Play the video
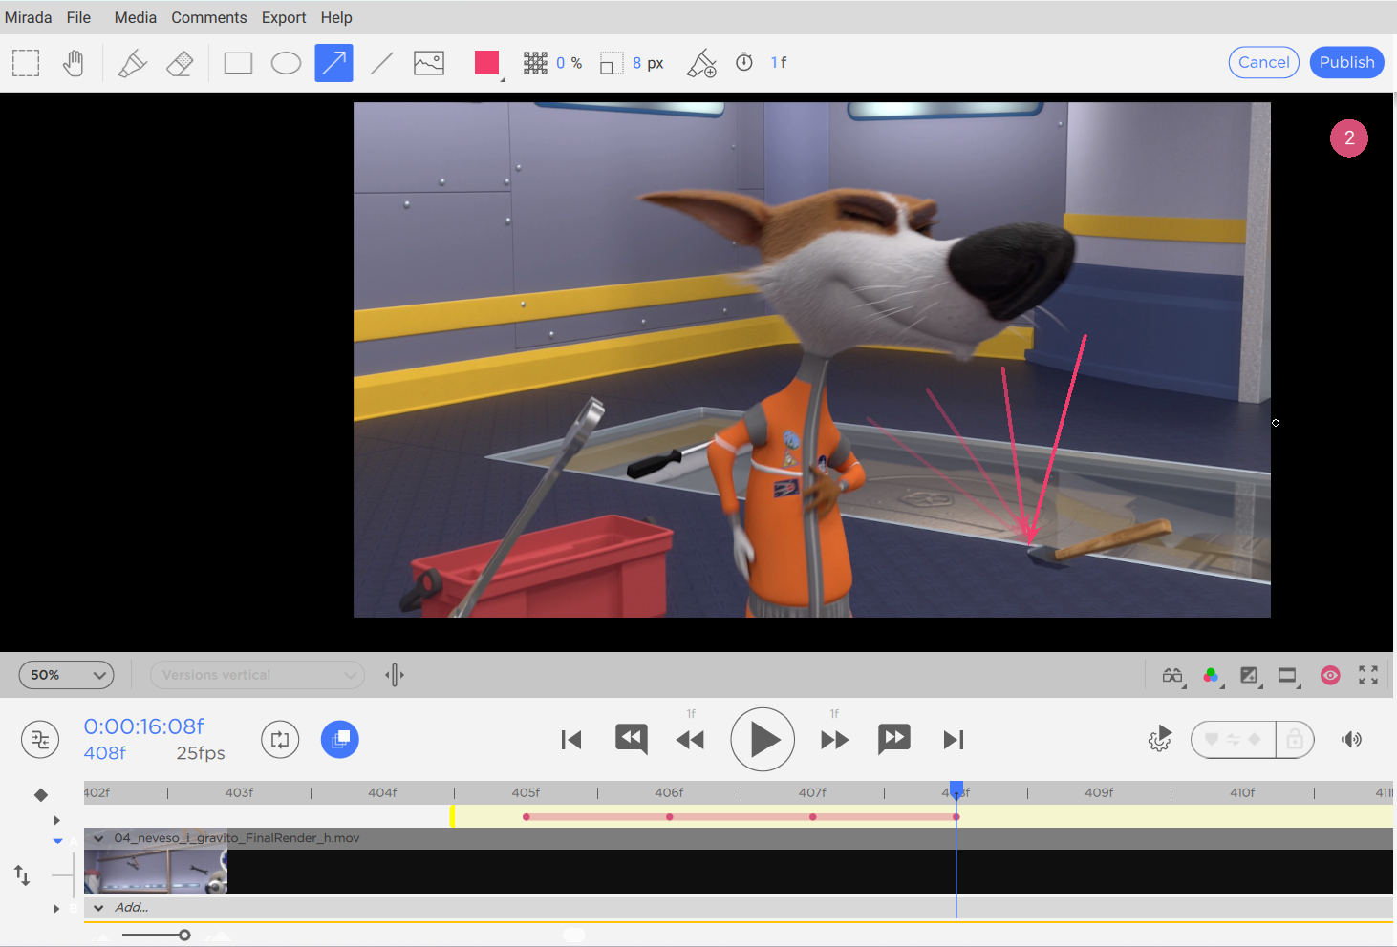 (x=763, y=739)
